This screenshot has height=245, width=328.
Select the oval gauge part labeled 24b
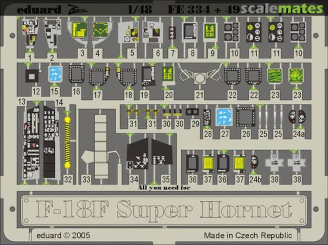(255, 162)
